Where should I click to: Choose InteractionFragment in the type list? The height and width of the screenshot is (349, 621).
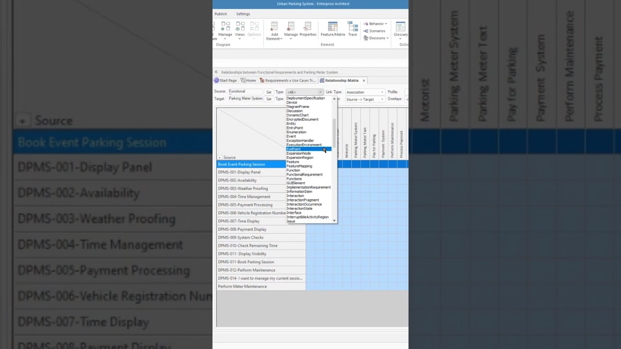(x=303, y=200)
